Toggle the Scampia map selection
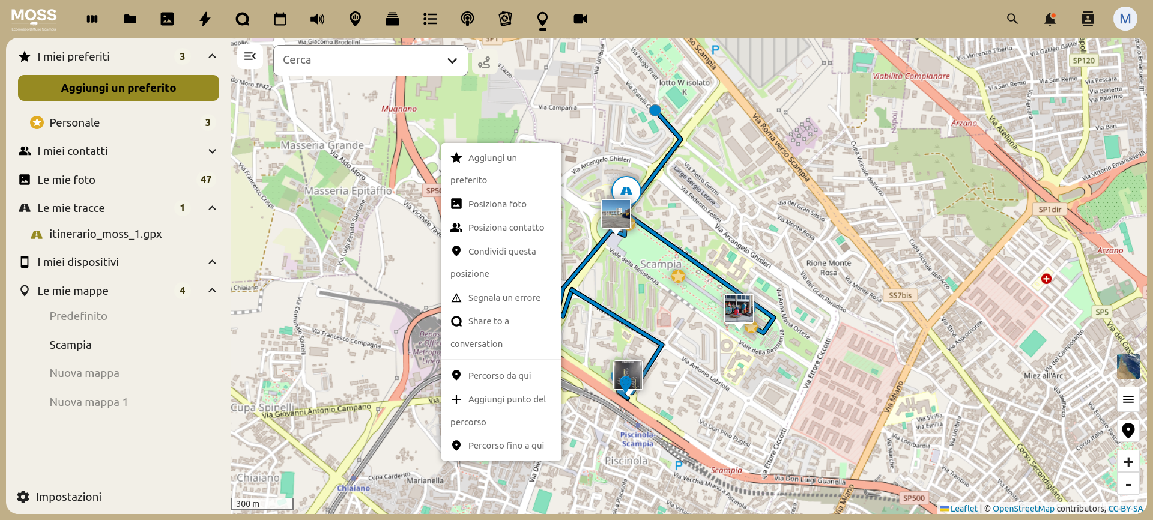The height and width of the screenshot is (520, 1153). click(70, 345)
